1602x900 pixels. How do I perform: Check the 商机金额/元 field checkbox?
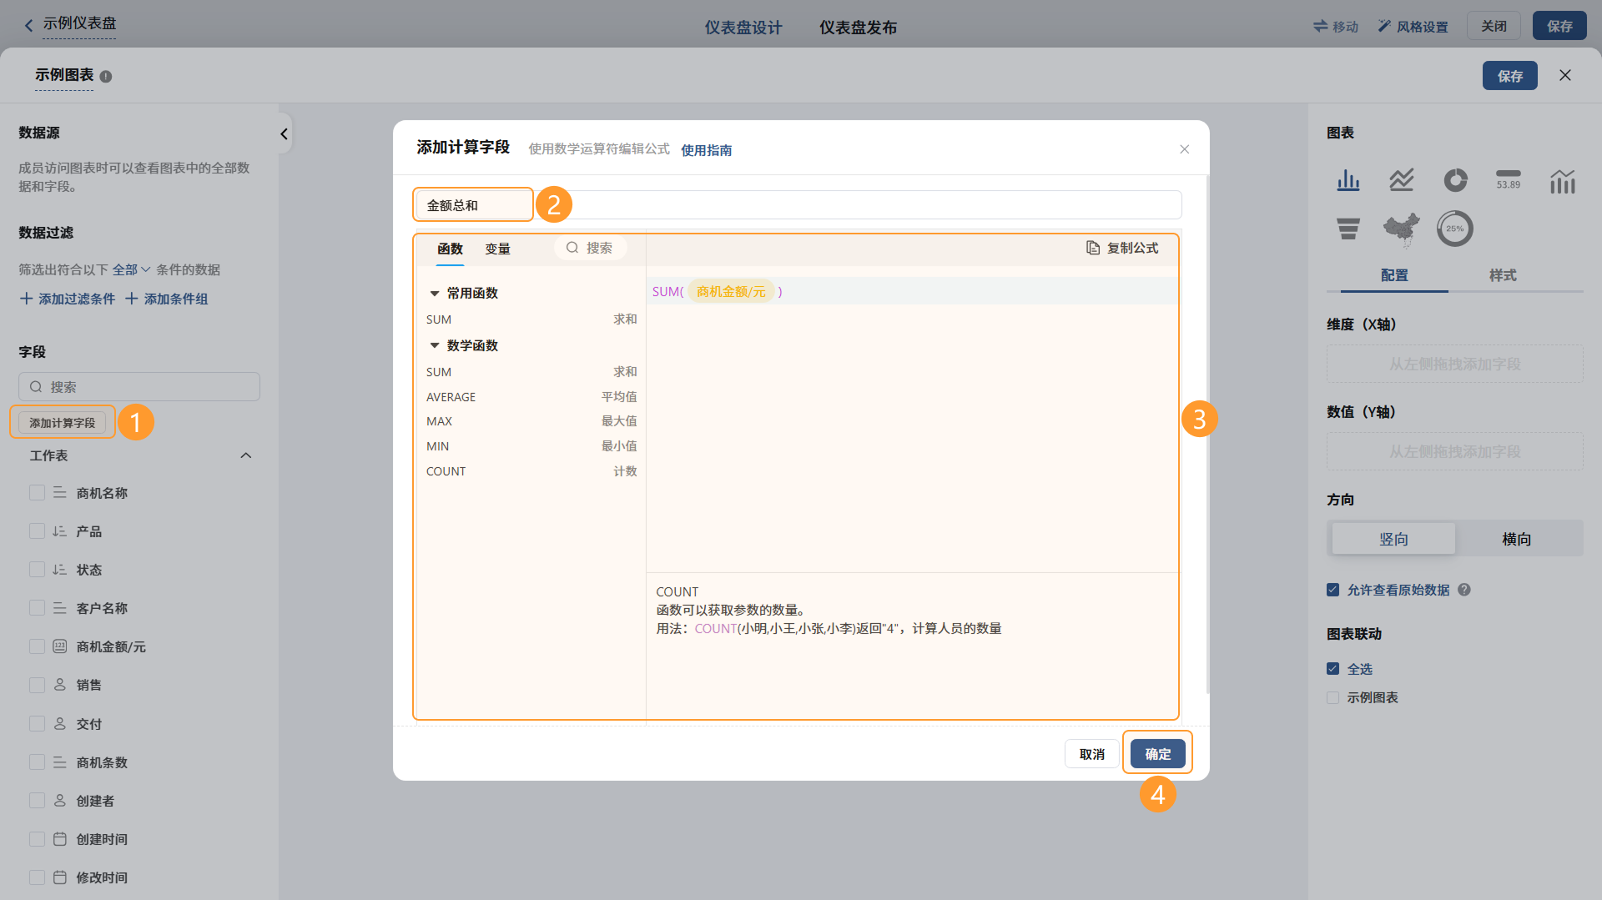37,646
